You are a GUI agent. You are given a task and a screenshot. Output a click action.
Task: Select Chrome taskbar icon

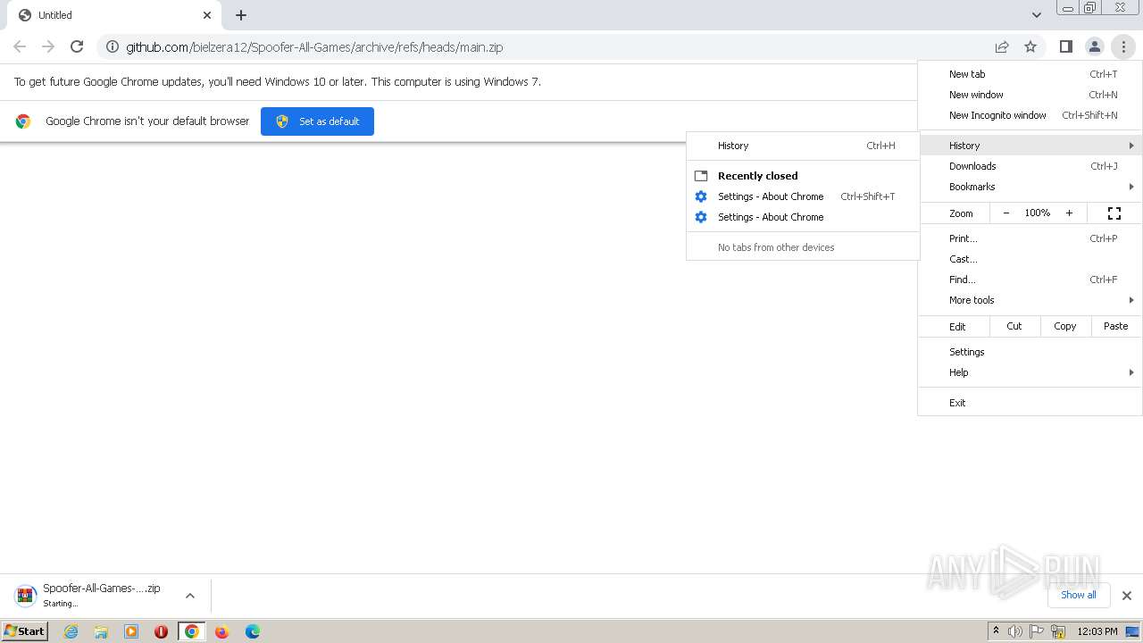click(x=191, y=631)
